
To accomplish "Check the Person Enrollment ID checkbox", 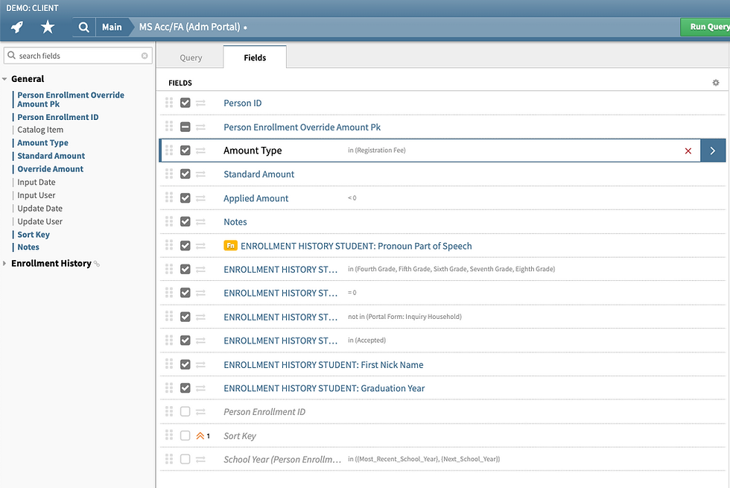I will tap(185, 411).
